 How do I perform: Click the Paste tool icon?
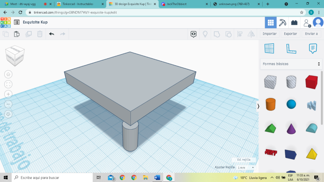tap(17, 34)
